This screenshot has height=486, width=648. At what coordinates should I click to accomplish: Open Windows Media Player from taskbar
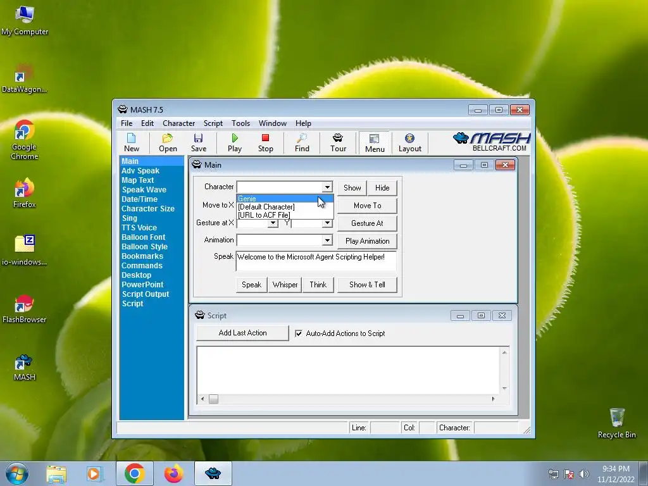[x=94, y=473]
